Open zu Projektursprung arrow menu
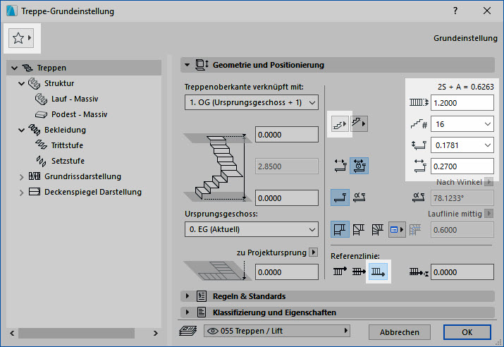Image resolution: width=504 pixels, height=347 pixels. pos(314,252)
